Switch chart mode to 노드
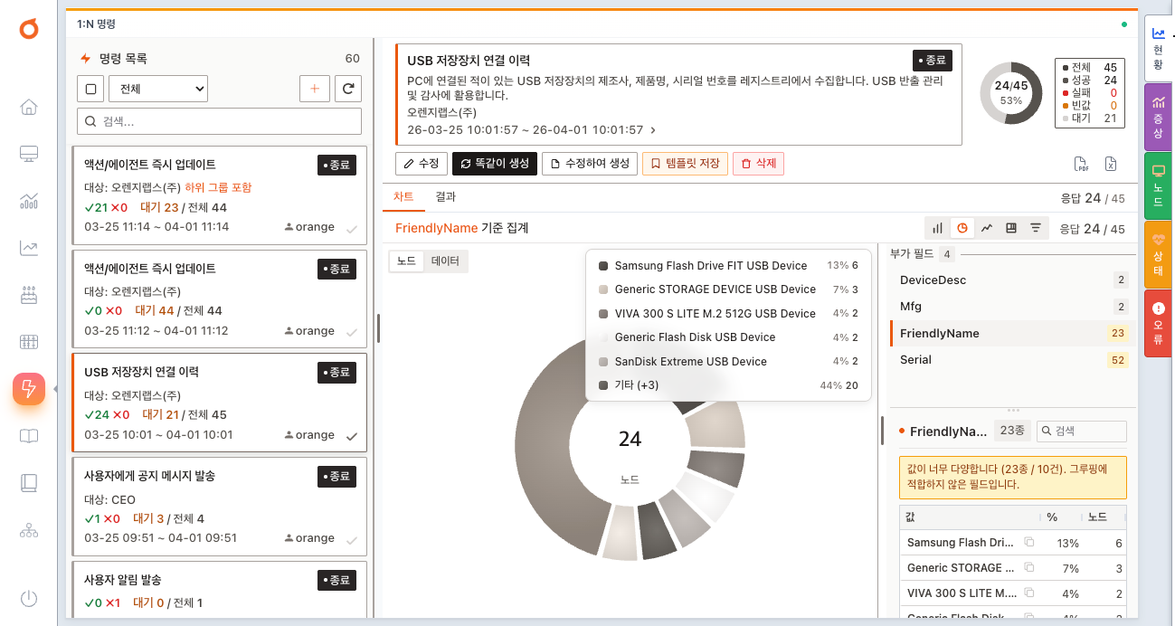Screen dimensions: 1175x626 click(407, 261)
